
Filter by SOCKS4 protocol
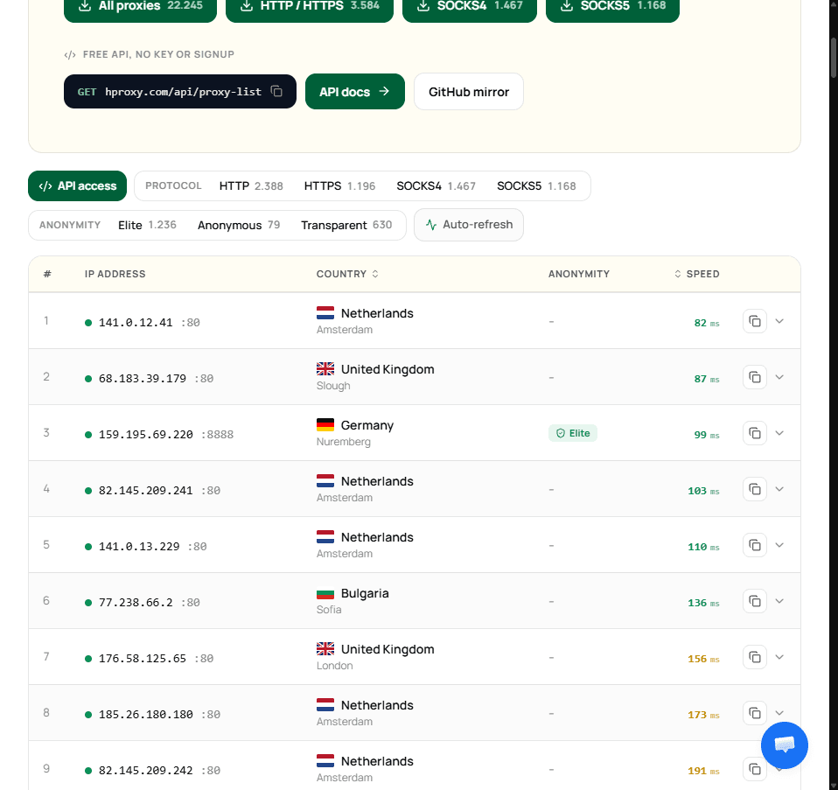click(x=436, y=186)
